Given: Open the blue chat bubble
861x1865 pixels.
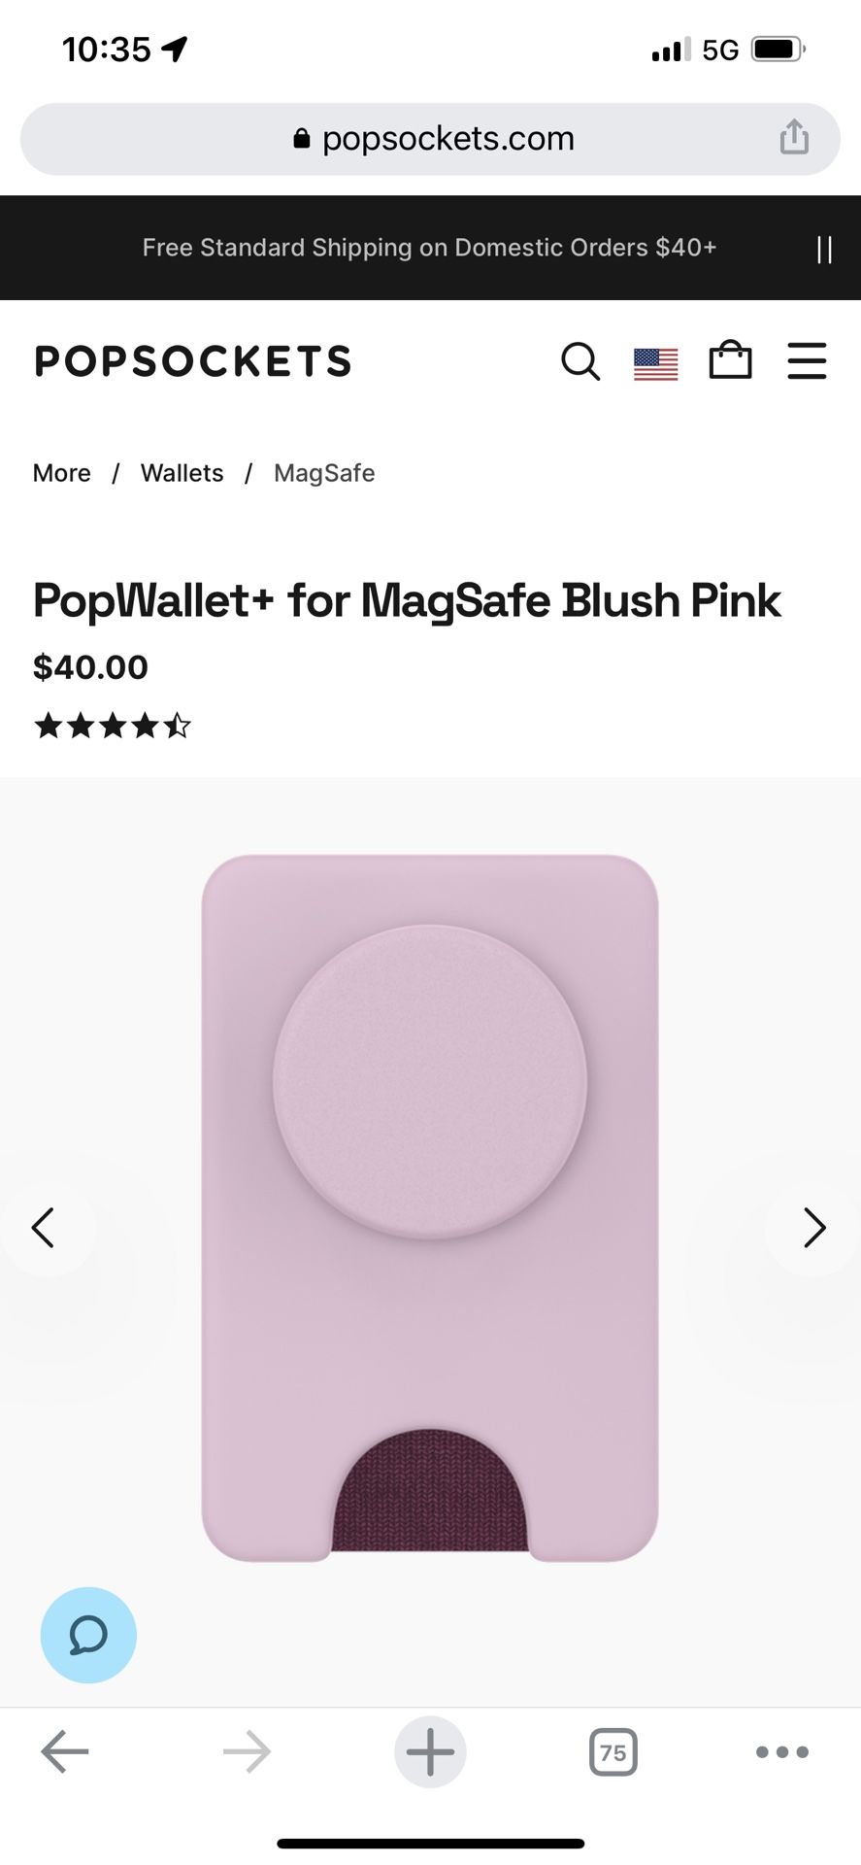Looking at the screenshot, I should tap(88, 1635).
